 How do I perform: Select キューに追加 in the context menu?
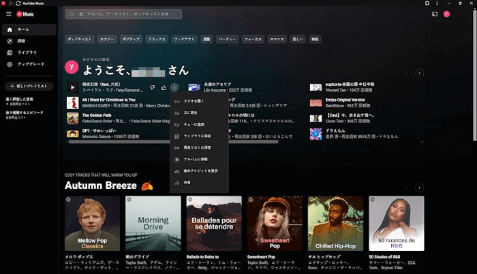199,124
